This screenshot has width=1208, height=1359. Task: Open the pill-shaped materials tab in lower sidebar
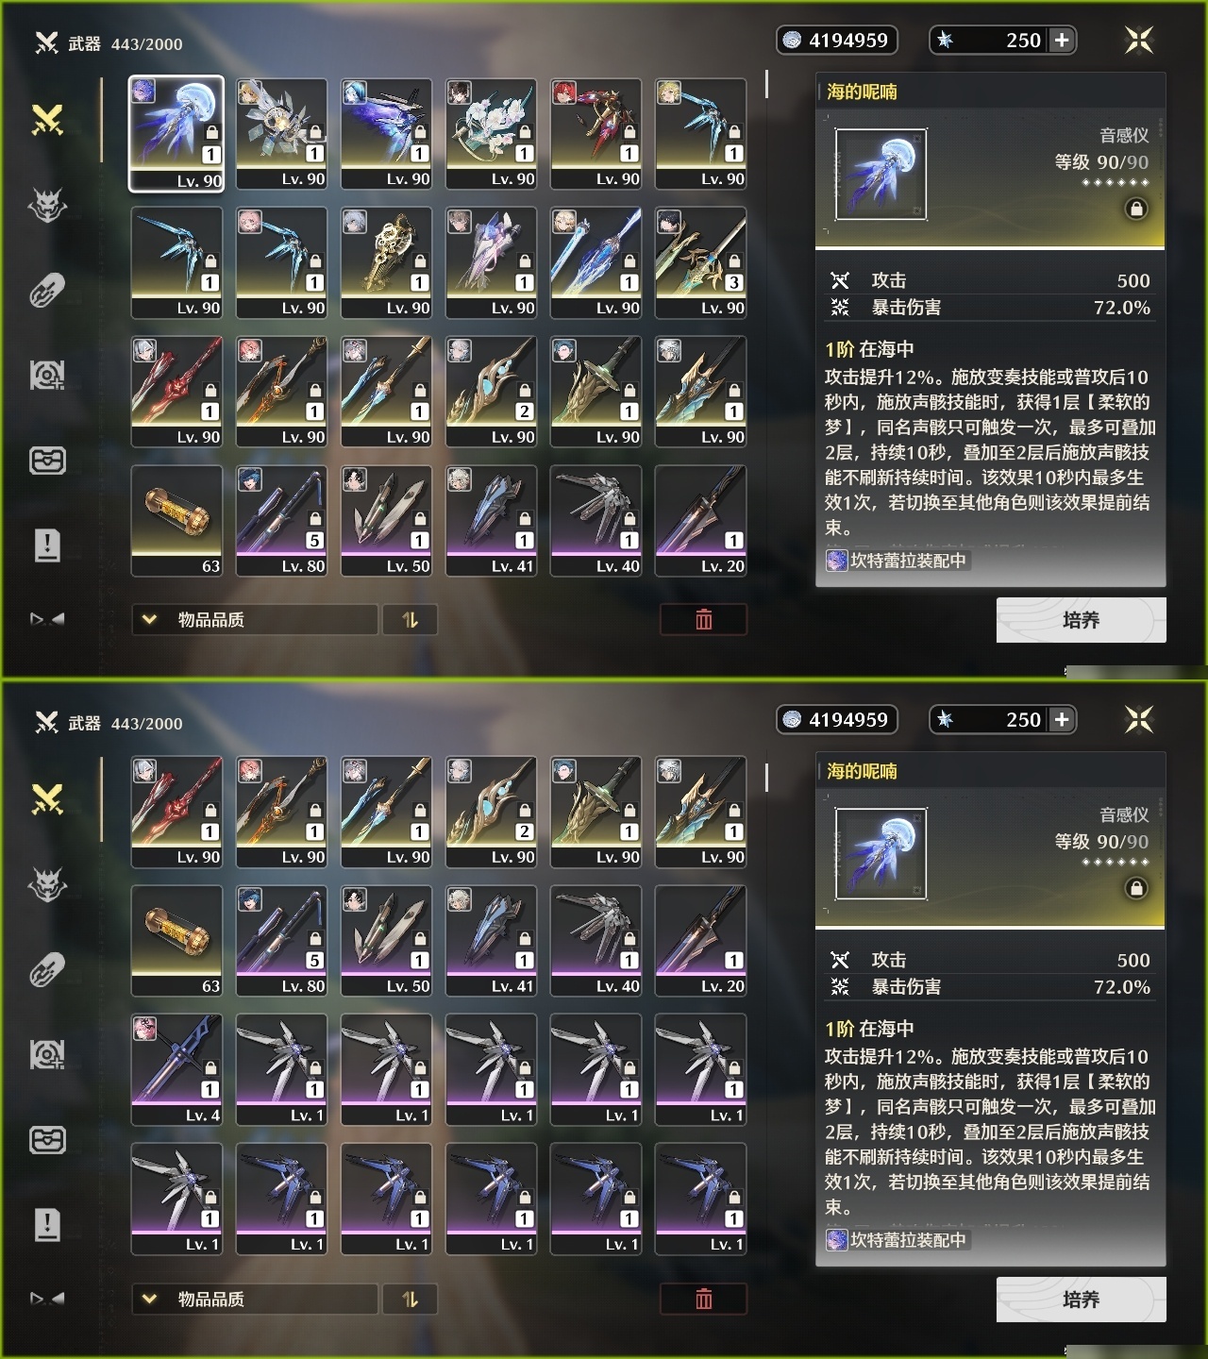coord(47,970)
